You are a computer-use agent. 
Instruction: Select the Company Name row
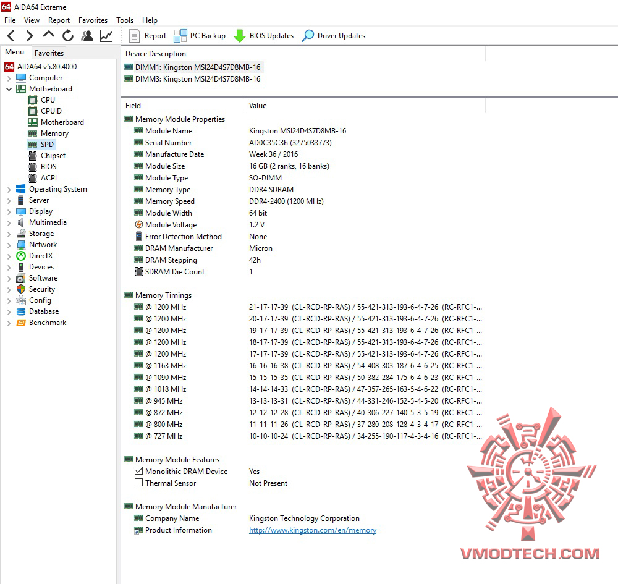pyautogui.click(x=247, y=518)
